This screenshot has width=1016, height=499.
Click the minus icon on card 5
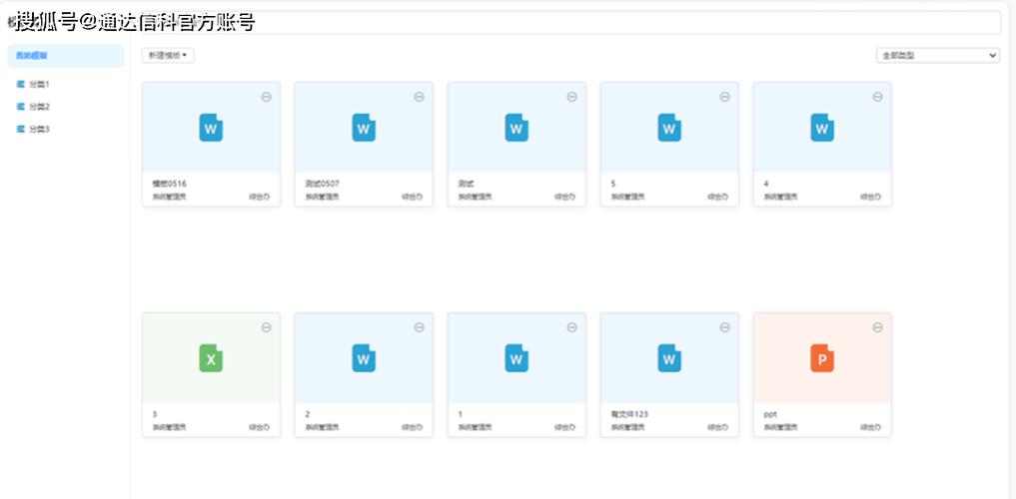[725, 97]
